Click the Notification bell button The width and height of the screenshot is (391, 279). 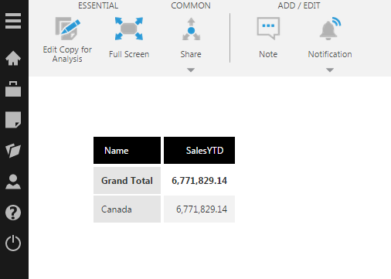[x=330, y=37]
